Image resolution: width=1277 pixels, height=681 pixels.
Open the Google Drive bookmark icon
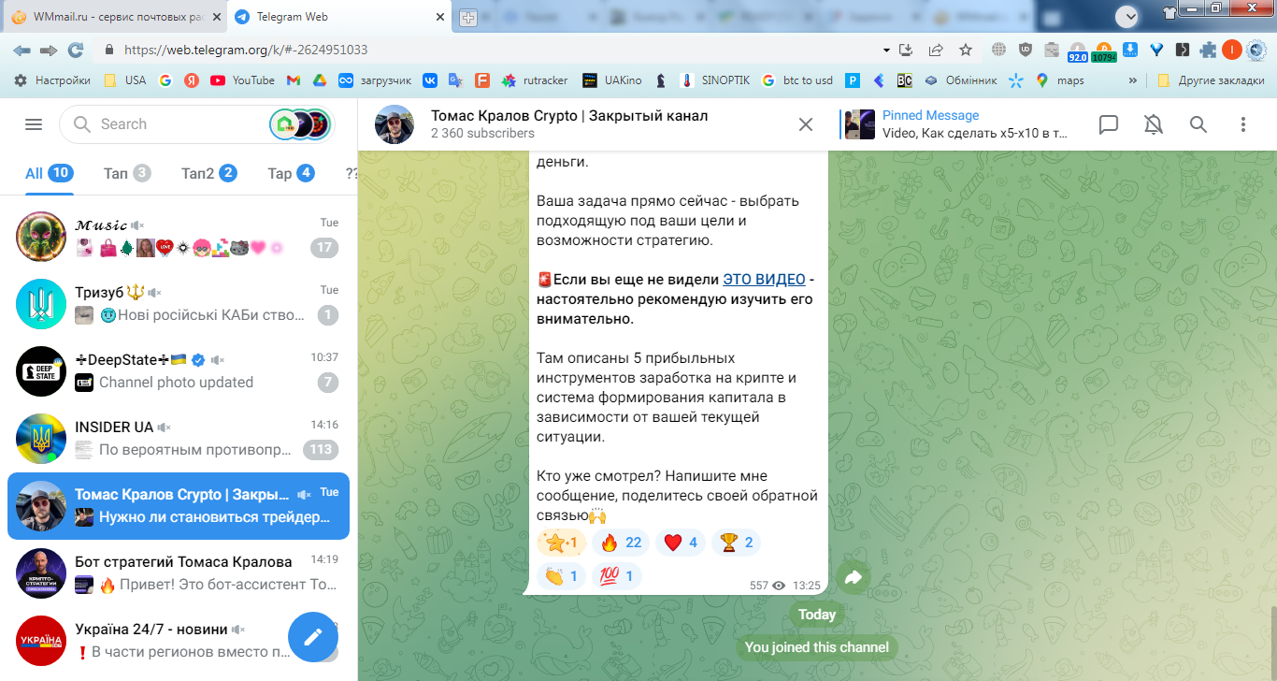[319, 80]
